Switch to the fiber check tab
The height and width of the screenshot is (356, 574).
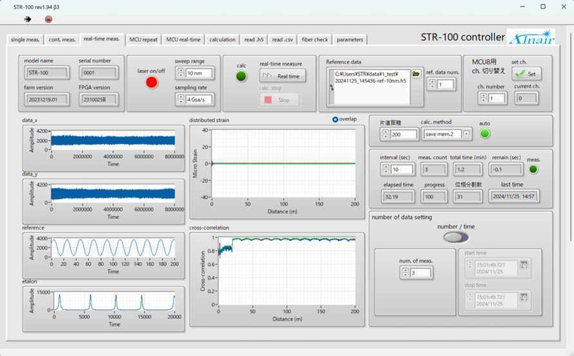click(x=315, y=40)
